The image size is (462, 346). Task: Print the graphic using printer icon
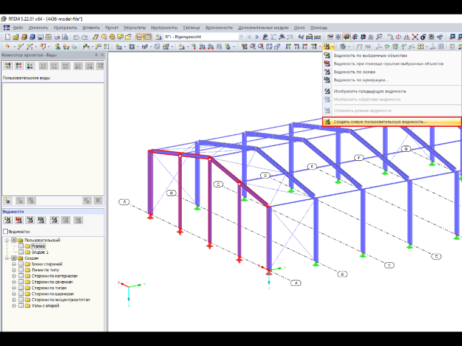(57, 37)
